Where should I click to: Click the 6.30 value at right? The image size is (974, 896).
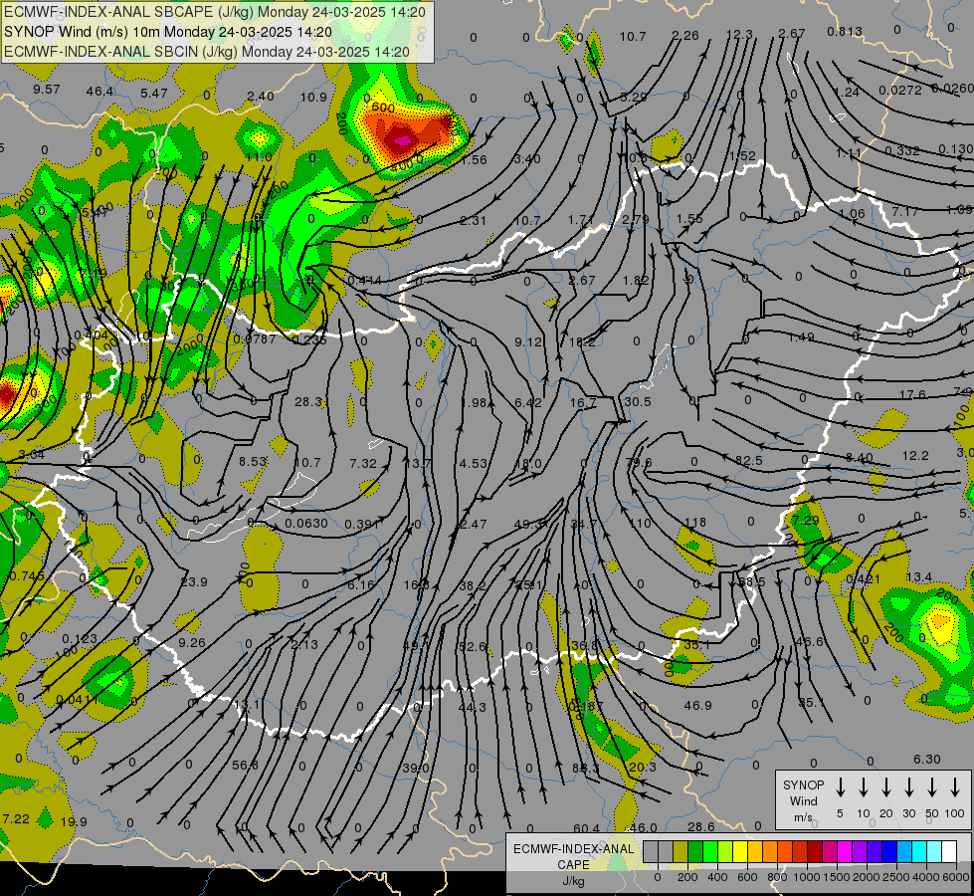927,760
